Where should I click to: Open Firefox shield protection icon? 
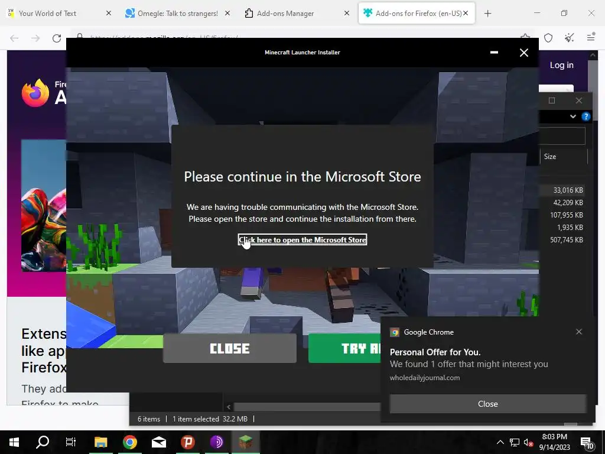coord(548,38)
